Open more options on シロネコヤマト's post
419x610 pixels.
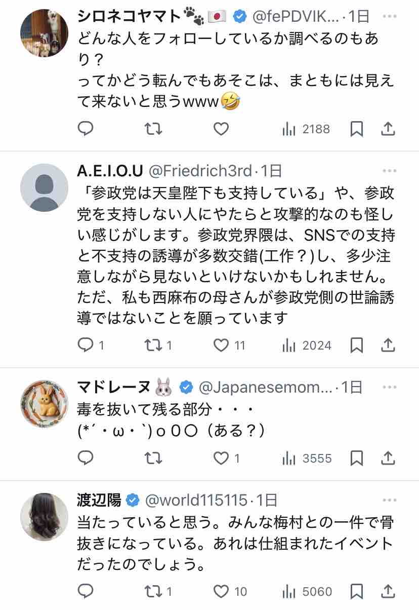[389, 16]
